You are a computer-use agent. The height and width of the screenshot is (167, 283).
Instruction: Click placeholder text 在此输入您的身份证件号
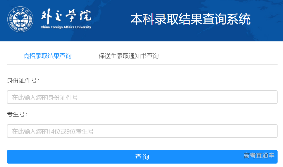pyautogui.click(x=45, y=98)
